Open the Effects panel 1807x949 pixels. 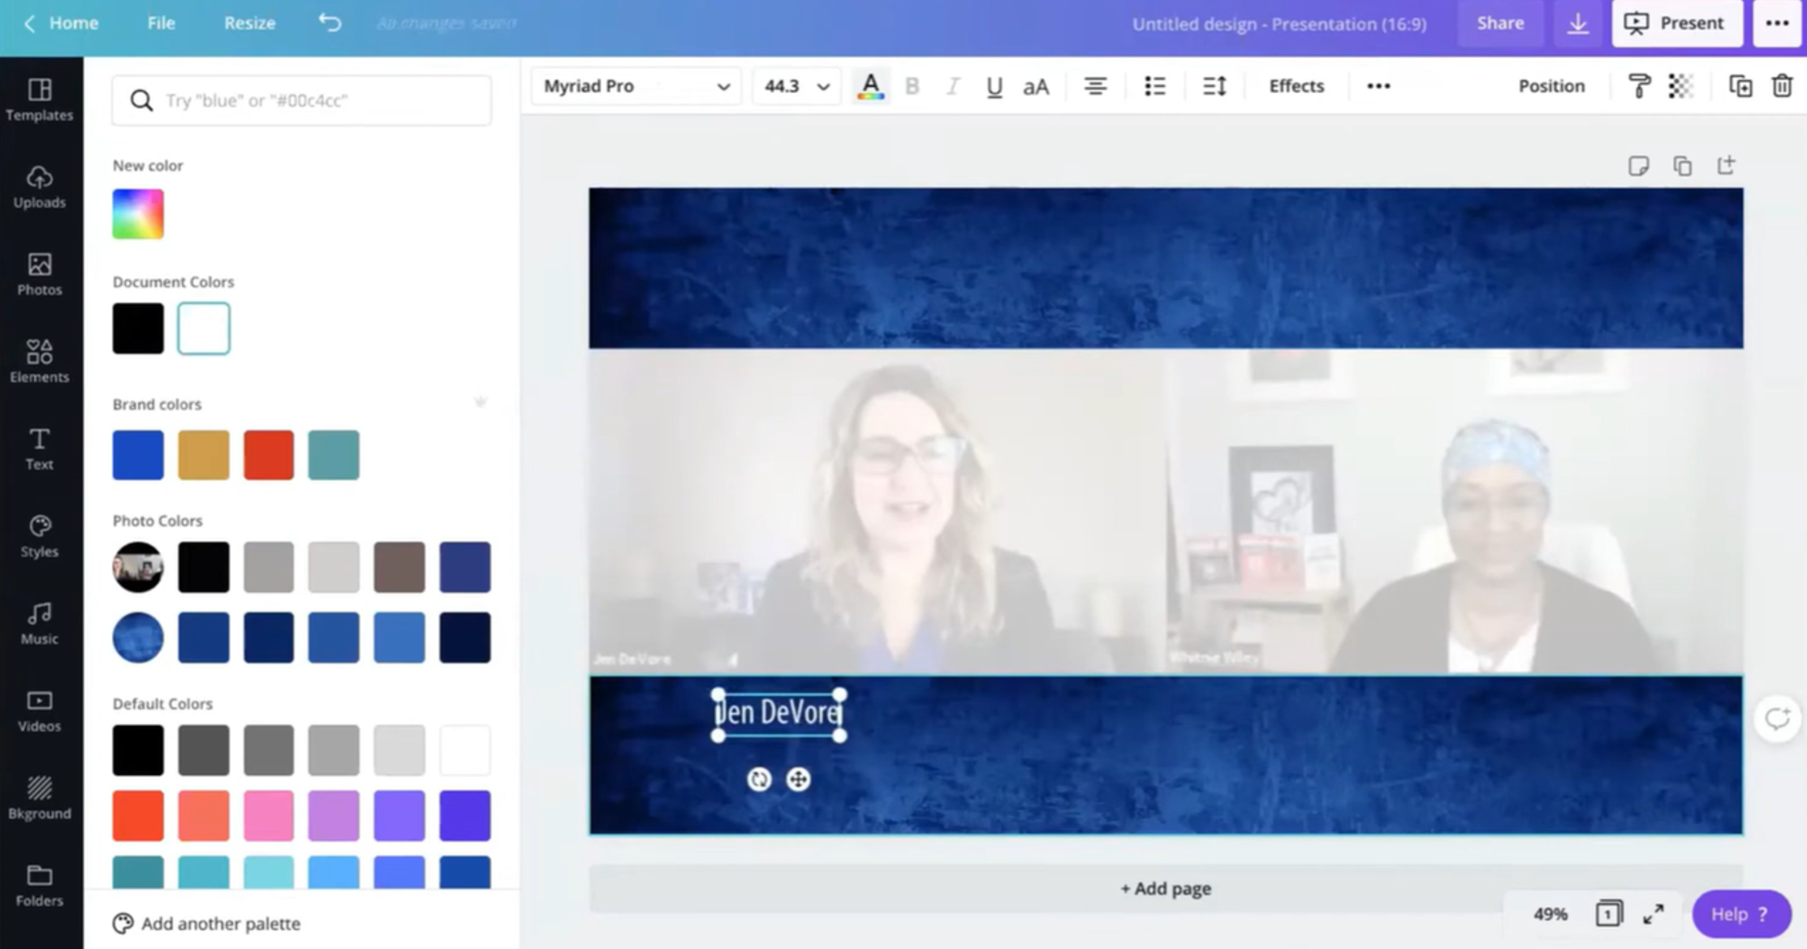[x=1296, y=86]
